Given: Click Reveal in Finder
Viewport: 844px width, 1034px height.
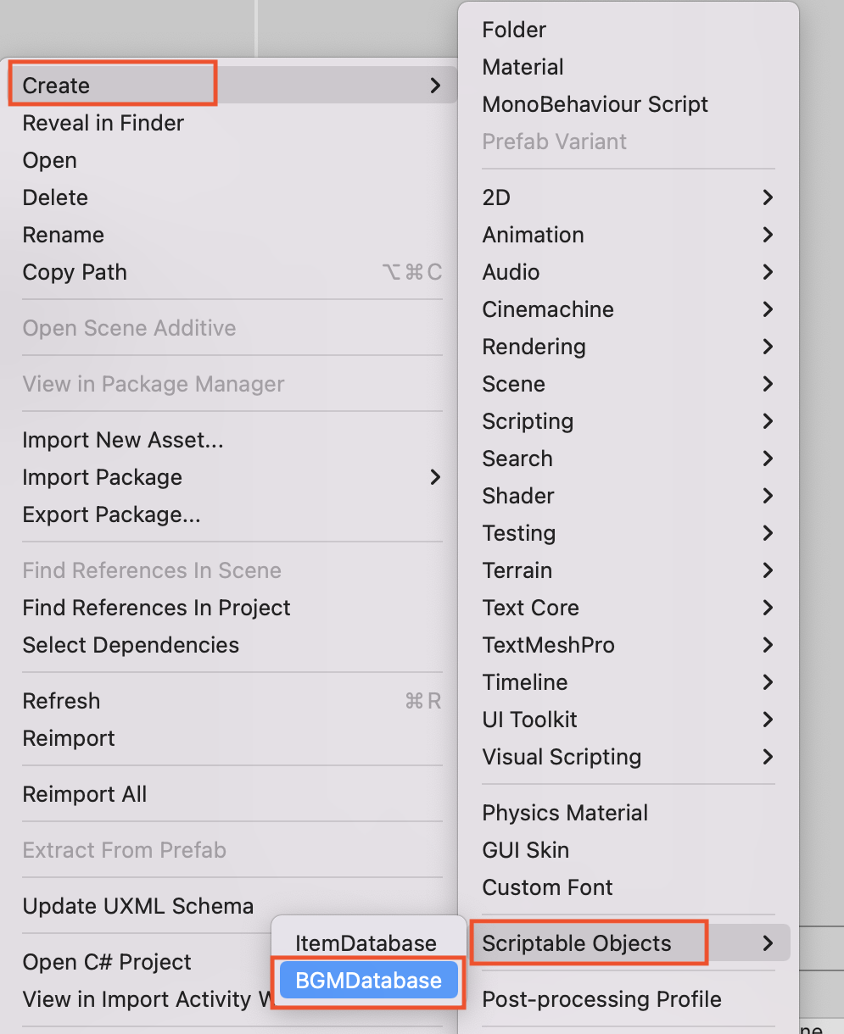Looking at the screenshot, I should (x=103, y=123).
